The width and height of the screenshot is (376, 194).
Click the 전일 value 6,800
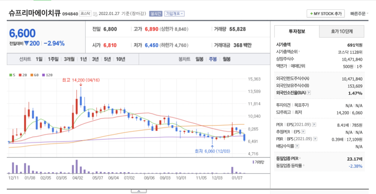(110, 29)
